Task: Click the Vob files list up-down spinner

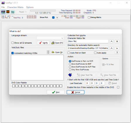Action: (x=48, y=52)
